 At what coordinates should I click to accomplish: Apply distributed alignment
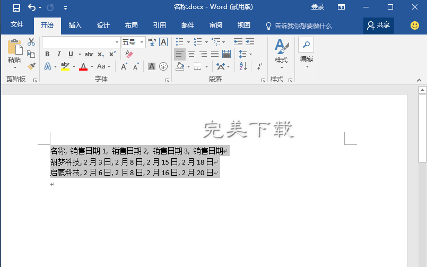(226, 54)
